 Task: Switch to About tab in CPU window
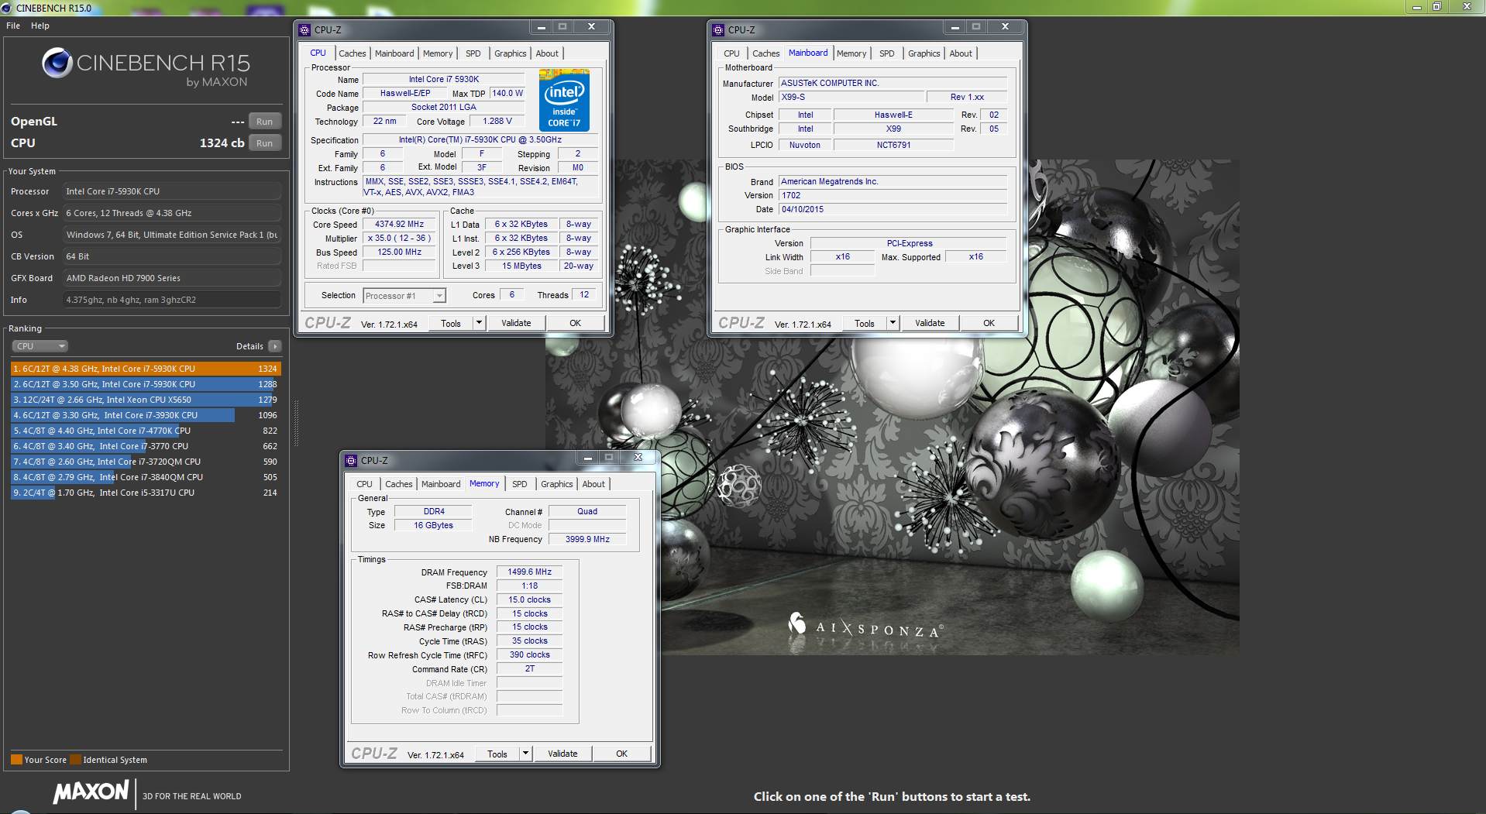[547, 53]
